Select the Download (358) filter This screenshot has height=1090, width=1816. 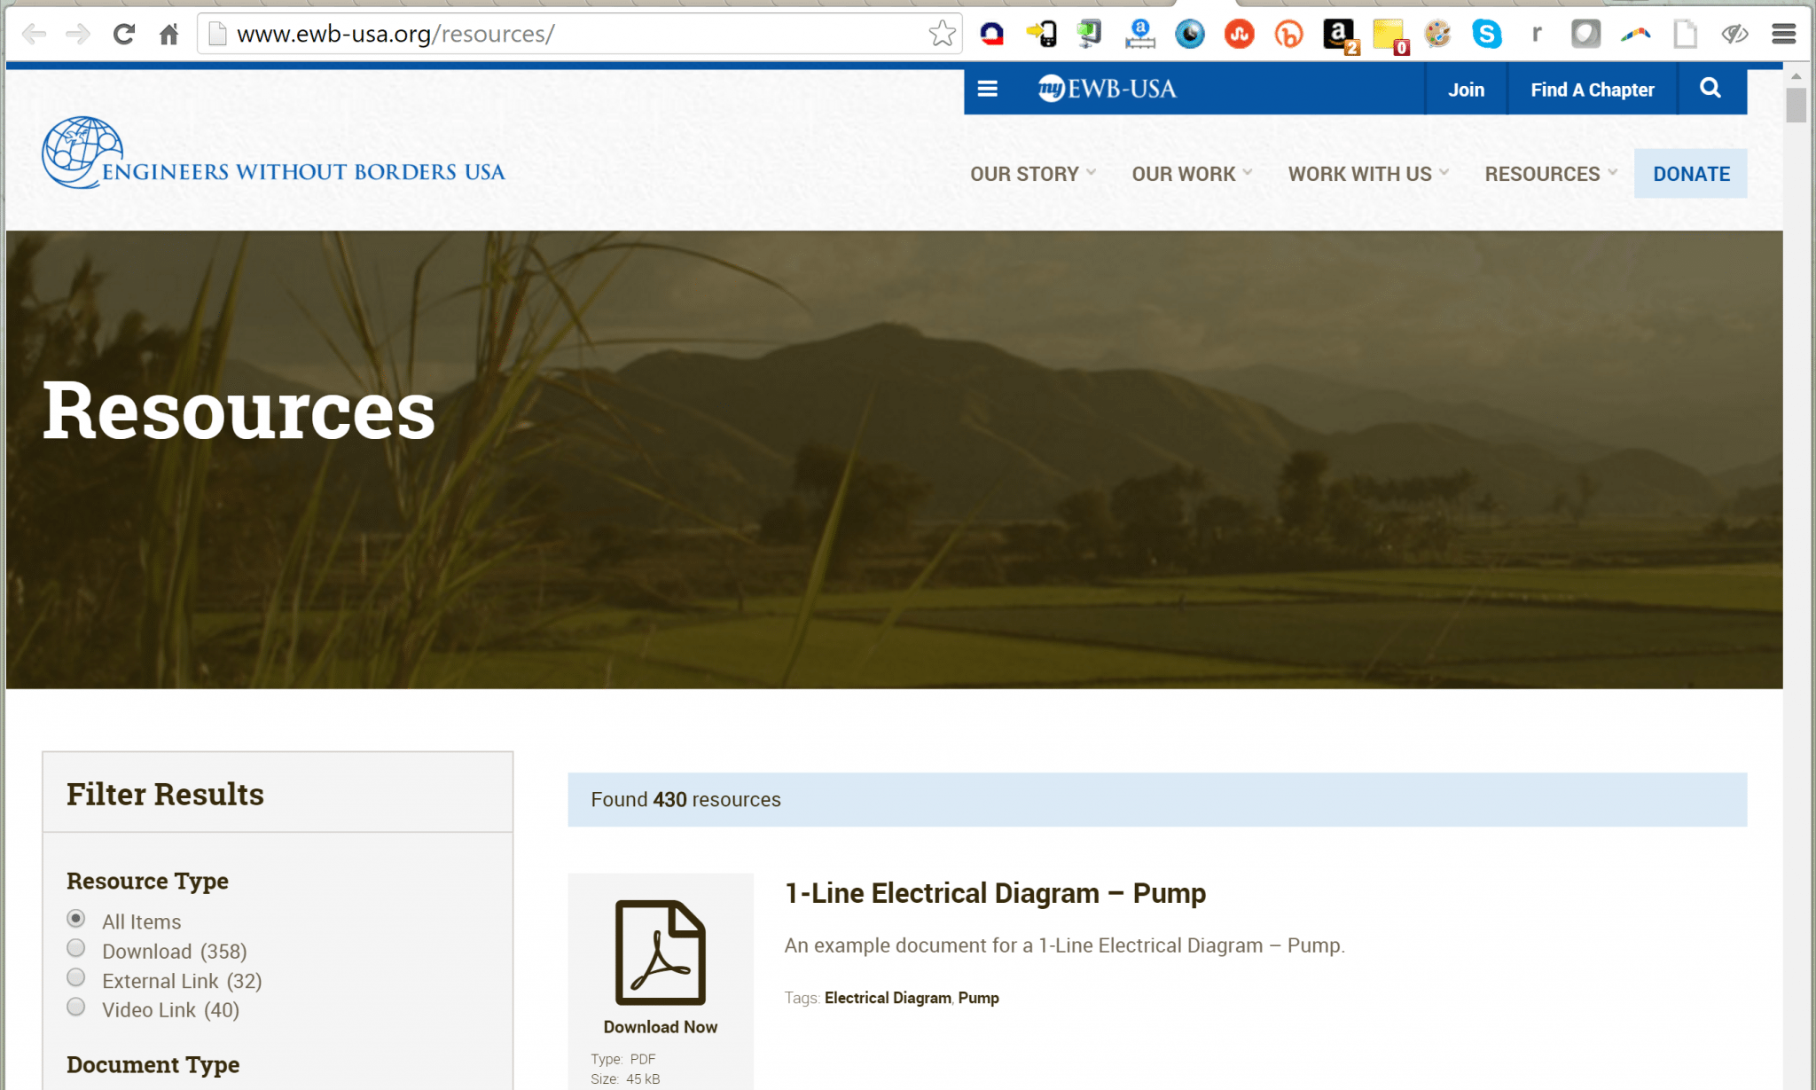76,948
